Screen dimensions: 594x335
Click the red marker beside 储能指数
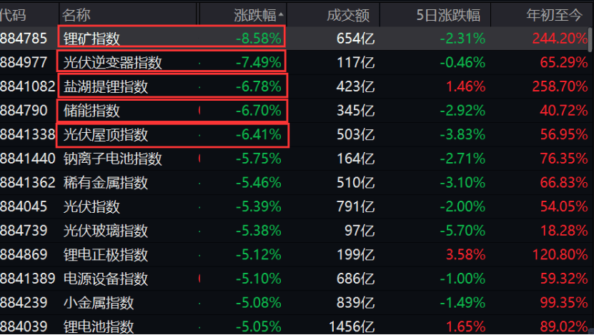[199, 111]
